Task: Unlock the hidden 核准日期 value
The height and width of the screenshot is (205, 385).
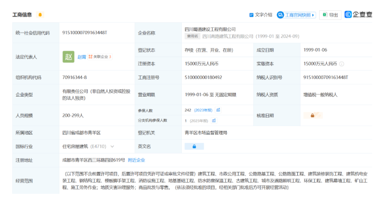Action: point(313,115)
